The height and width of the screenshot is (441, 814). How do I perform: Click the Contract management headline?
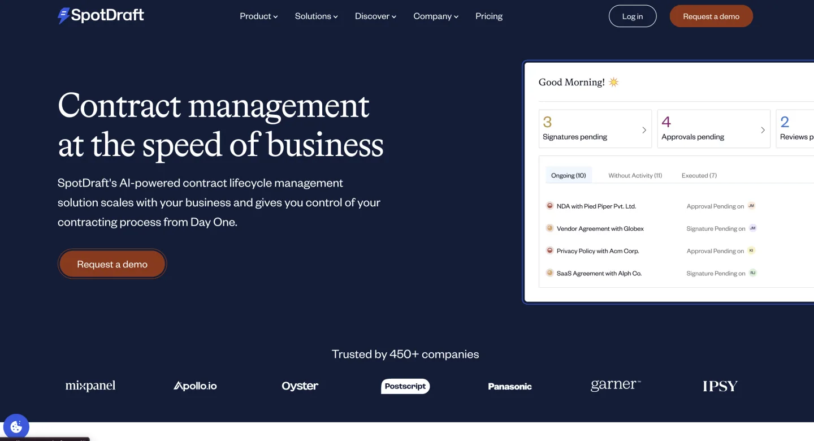coord(220,125)
